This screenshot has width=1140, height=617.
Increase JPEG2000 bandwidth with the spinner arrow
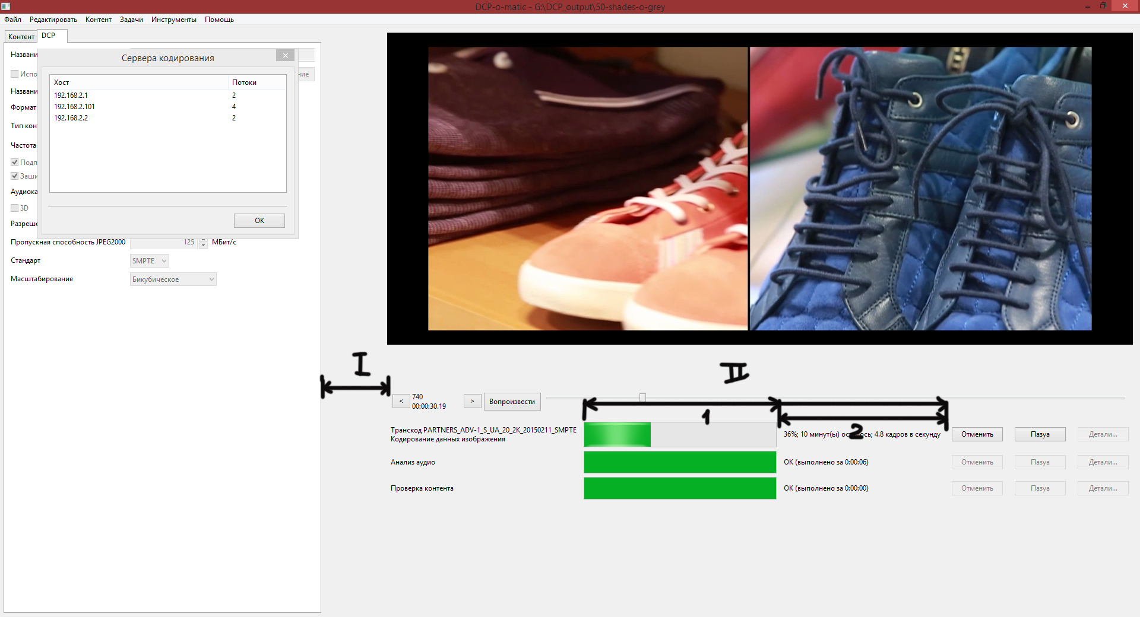click(x=203, y=240)
